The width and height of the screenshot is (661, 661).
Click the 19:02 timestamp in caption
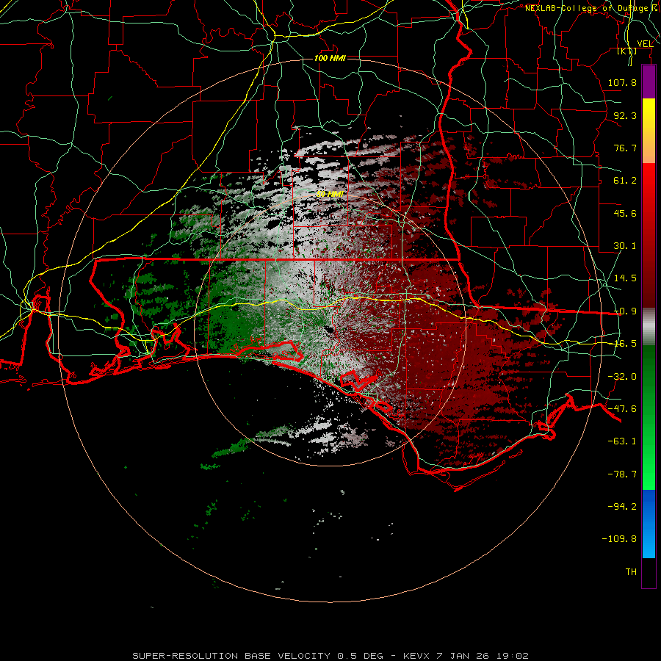pos(514,656)
